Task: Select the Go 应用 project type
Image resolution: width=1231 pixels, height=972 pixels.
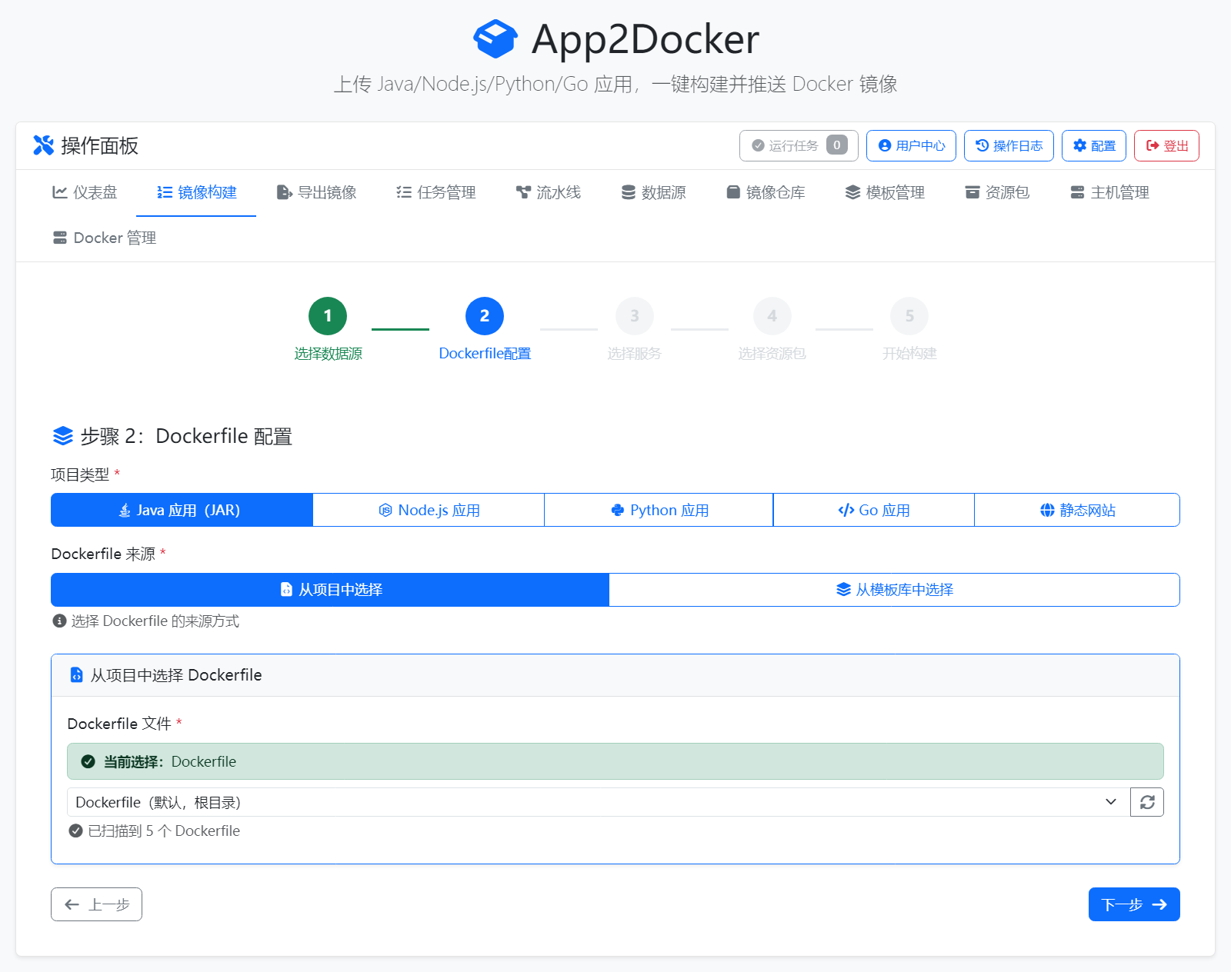Action: click(x=873, y=509)
